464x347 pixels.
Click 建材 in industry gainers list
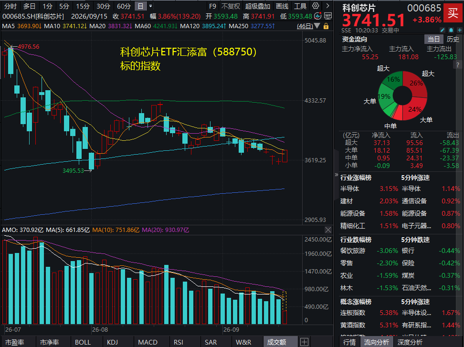pyautogui.click(x=347, y=201)
